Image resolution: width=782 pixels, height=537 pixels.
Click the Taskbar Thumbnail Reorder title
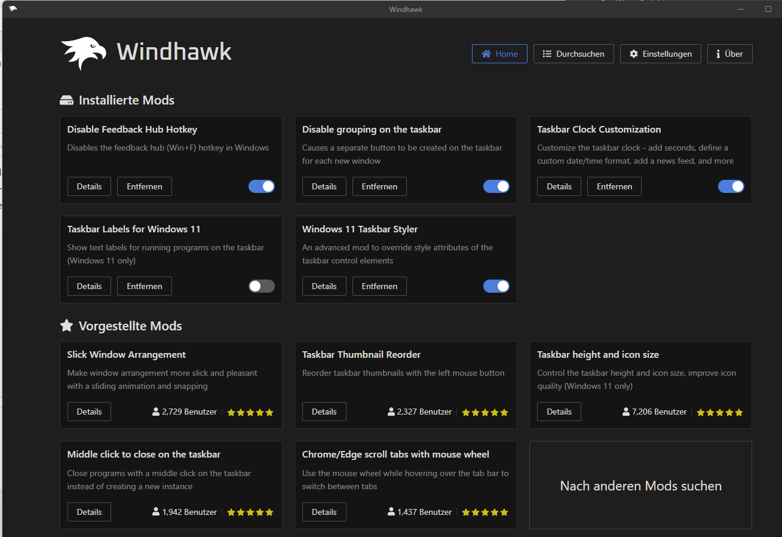click(x=361, y=354)
